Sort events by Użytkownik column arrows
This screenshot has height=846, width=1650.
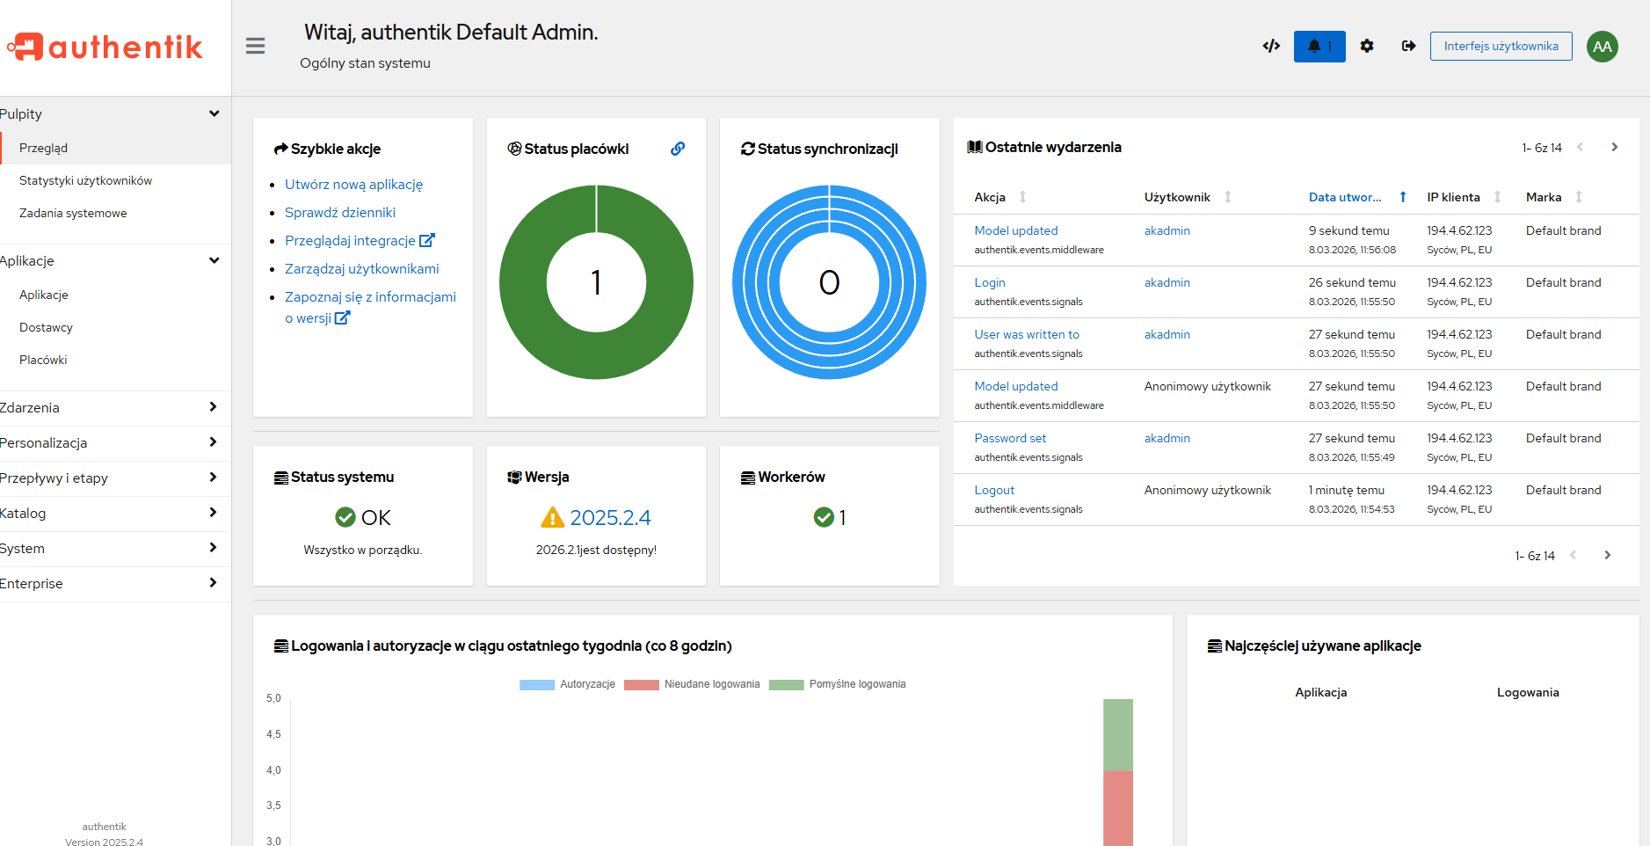tap(1228, 197)
